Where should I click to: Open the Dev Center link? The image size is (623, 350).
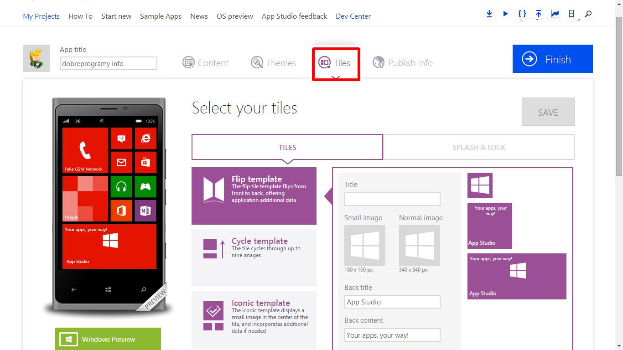(353, 16)
